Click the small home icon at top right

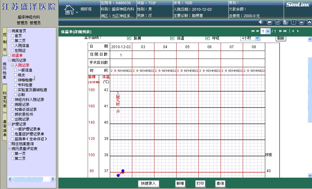pyautogui.click(x=309, y=22)
